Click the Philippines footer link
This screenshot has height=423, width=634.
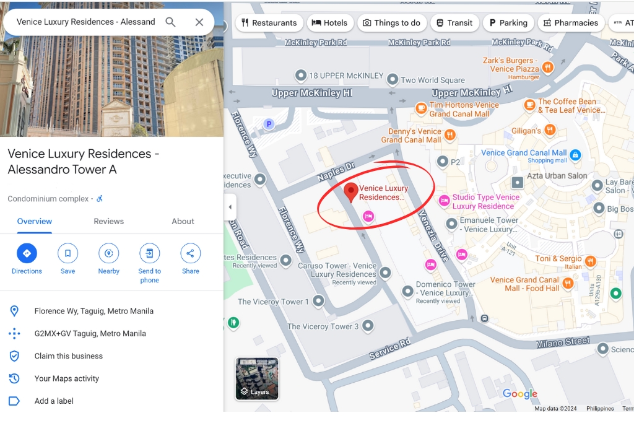click(600, 408)
